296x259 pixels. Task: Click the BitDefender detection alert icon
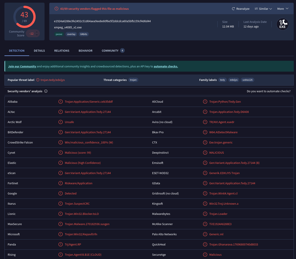tap(60, 132)
